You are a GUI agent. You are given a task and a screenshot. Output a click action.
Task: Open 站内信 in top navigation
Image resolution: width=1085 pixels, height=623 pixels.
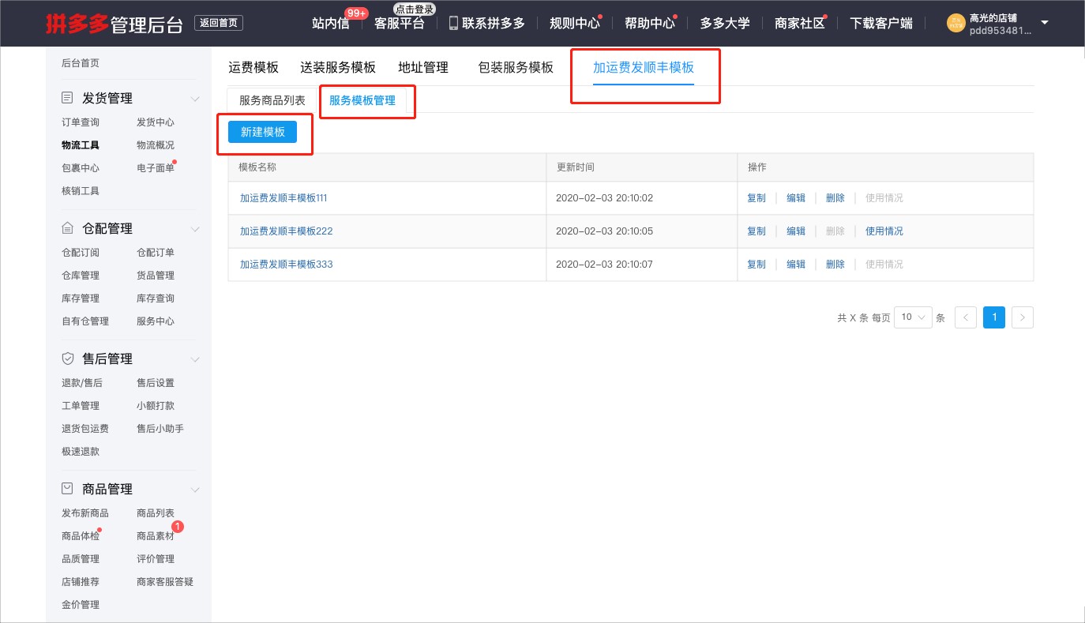(x=331, y=24)
